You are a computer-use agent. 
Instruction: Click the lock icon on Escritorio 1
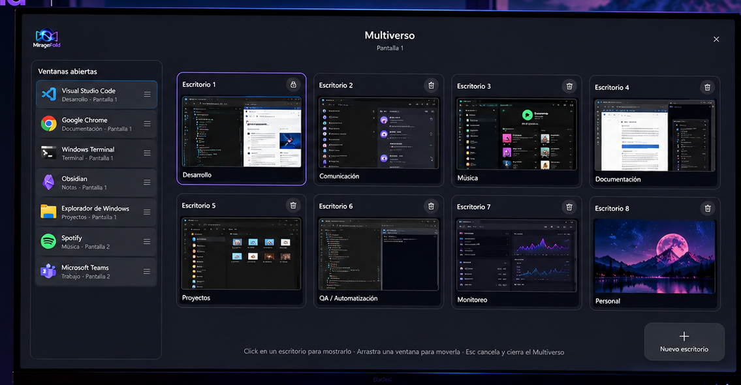coord(293,85)
